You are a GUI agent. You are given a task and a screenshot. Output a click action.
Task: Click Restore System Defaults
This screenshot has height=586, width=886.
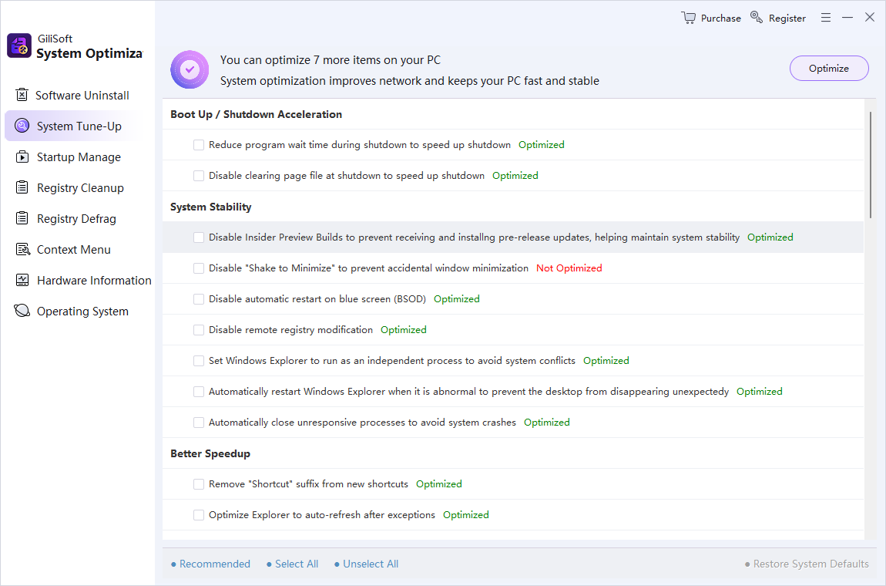[x=807, y=564]
